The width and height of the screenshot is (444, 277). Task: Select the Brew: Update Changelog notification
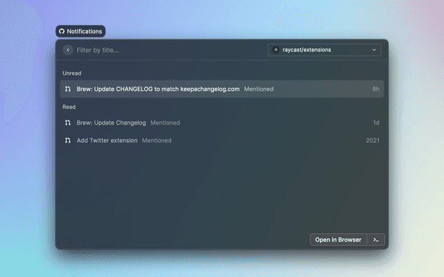112,123
